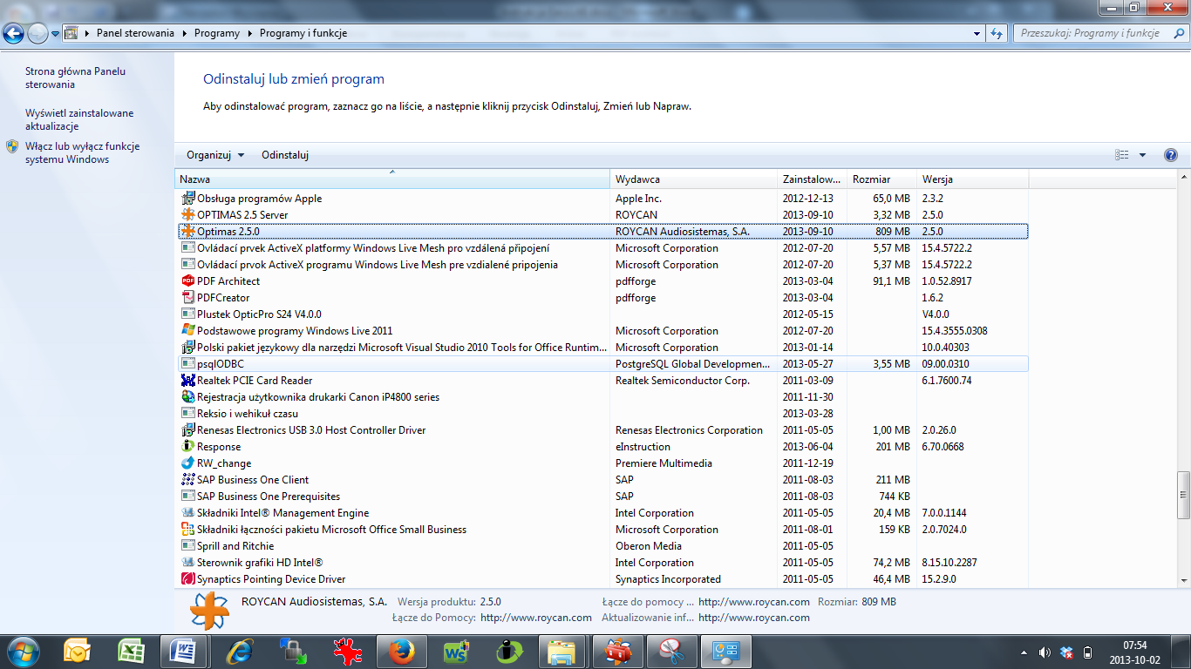The image size is (1191, 669).
Task: Select Renesas Electronics USB 3.0 Host Controller row
Action: [x=602, y=430]
